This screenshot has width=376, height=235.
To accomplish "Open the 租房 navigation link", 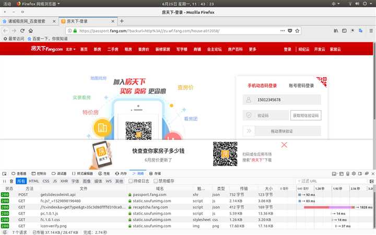I will (128, 49).
